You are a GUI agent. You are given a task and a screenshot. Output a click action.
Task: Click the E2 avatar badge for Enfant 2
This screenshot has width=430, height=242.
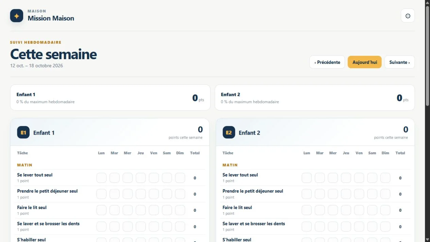point(229,133)
